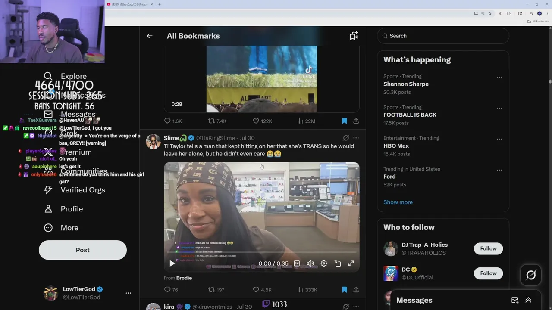Toggle bookmark on the Slime post
Viewport: 552px width, 310px height.
[344, 290]
